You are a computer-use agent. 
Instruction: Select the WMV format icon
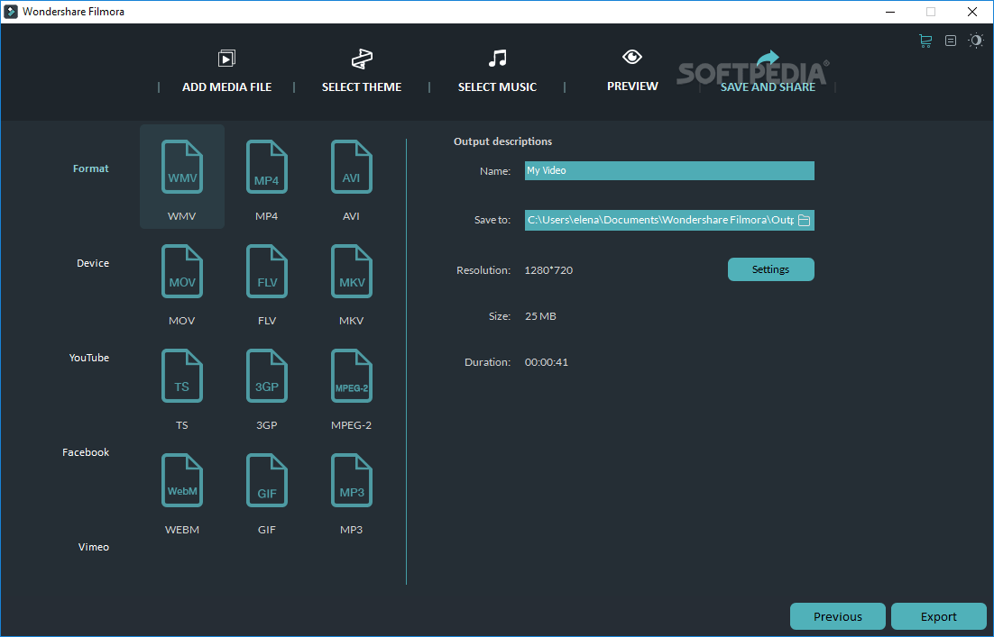[x=182, y=167]
